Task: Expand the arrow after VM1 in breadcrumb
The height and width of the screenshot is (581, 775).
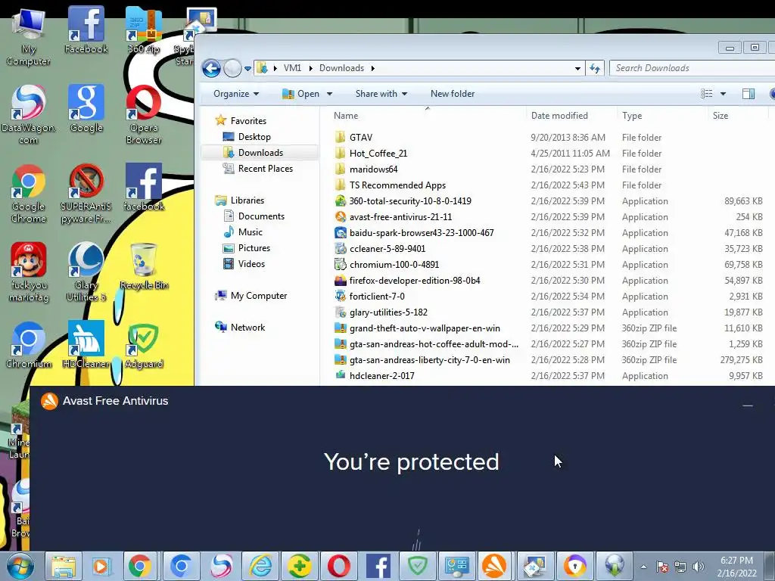Action: tap(310, 68)
